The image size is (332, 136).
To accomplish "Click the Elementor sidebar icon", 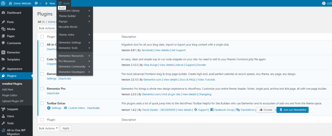I will point(3,52).
